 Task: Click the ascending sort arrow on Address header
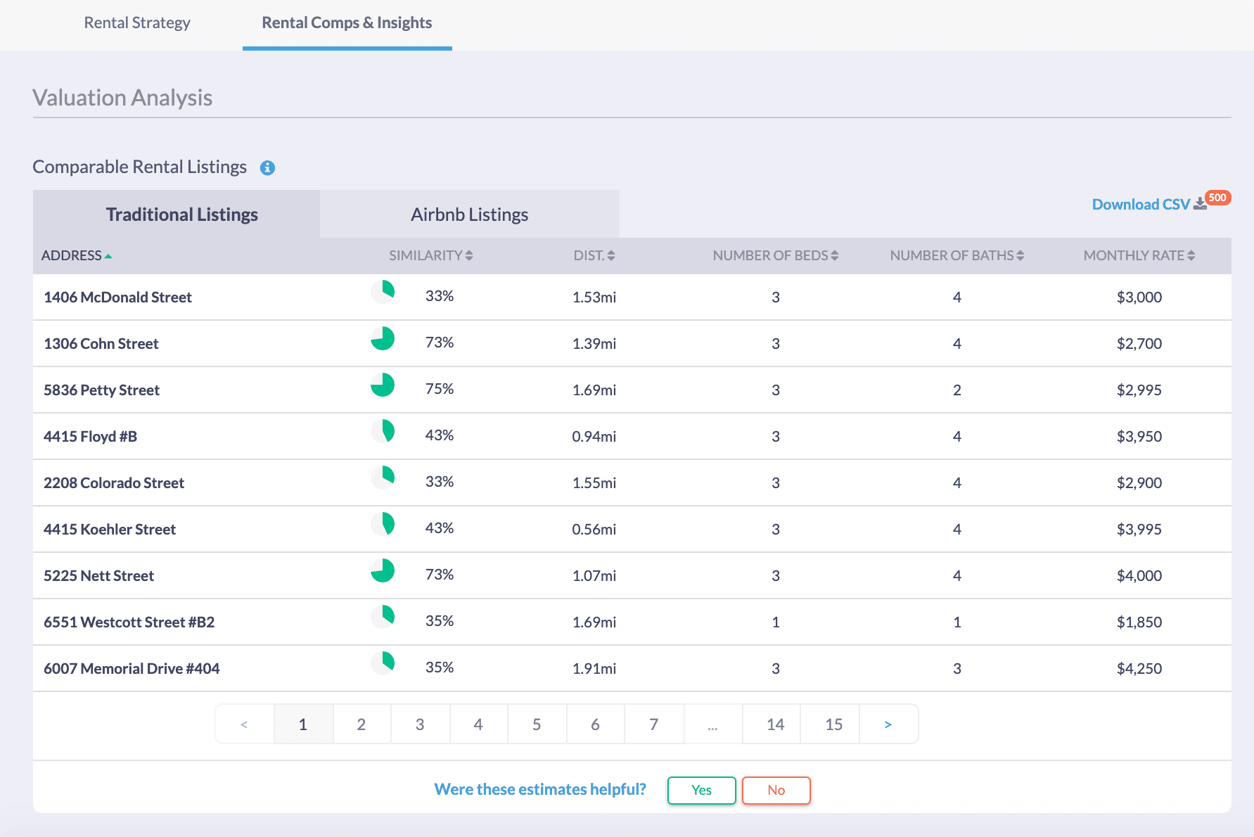(x=108, y=256)
